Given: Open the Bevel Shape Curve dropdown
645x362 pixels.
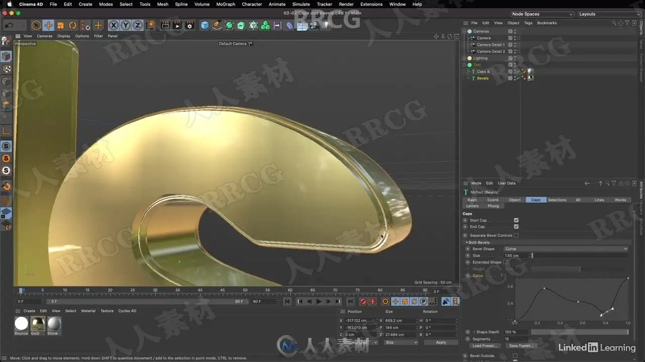Looking at the screenshot, I should click(565, 249).
